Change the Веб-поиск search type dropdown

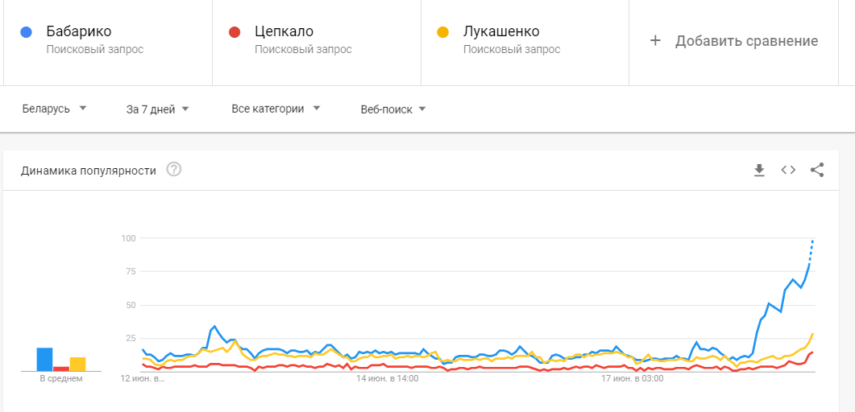coord(393,109)
